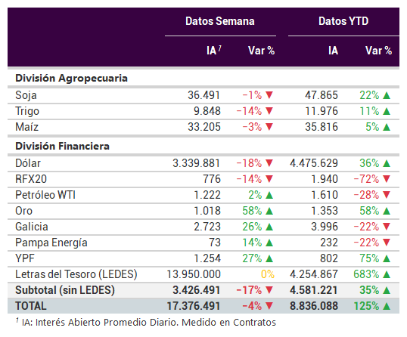Viewport: 407px width, 337px height.
Task: Click the red down arrow next to Dólar -18%
Action: click(x=269, y=163)
